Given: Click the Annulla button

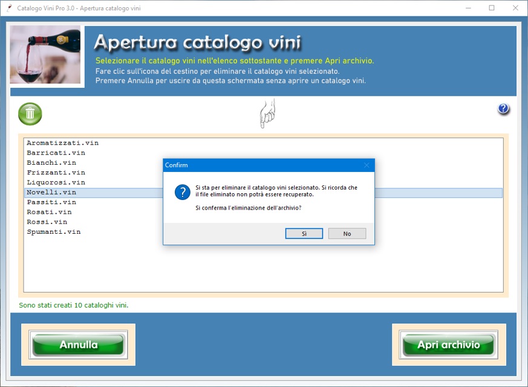Looking at the screenshot, I should pos(79,345).
